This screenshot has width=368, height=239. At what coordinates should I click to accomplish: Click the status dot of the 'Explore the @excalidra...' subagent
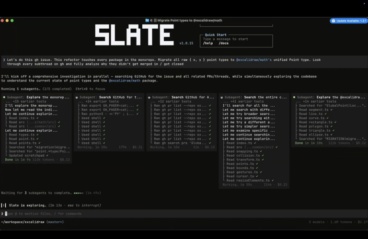click(294, 97)
